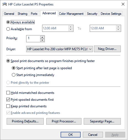This screenshot has height=140, width=128.
Task: Open the Sharing tab
Action: pyautogui.click(x=23, y=14)
